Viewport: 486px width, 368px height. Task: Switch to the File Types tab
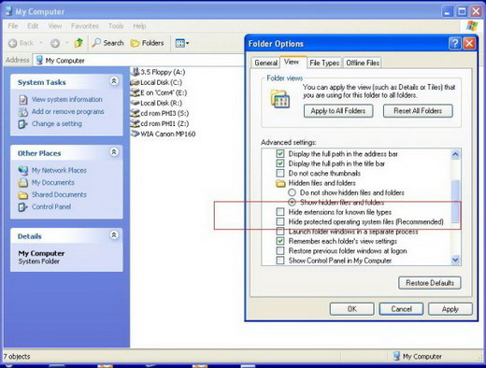(x=324, y=63)
